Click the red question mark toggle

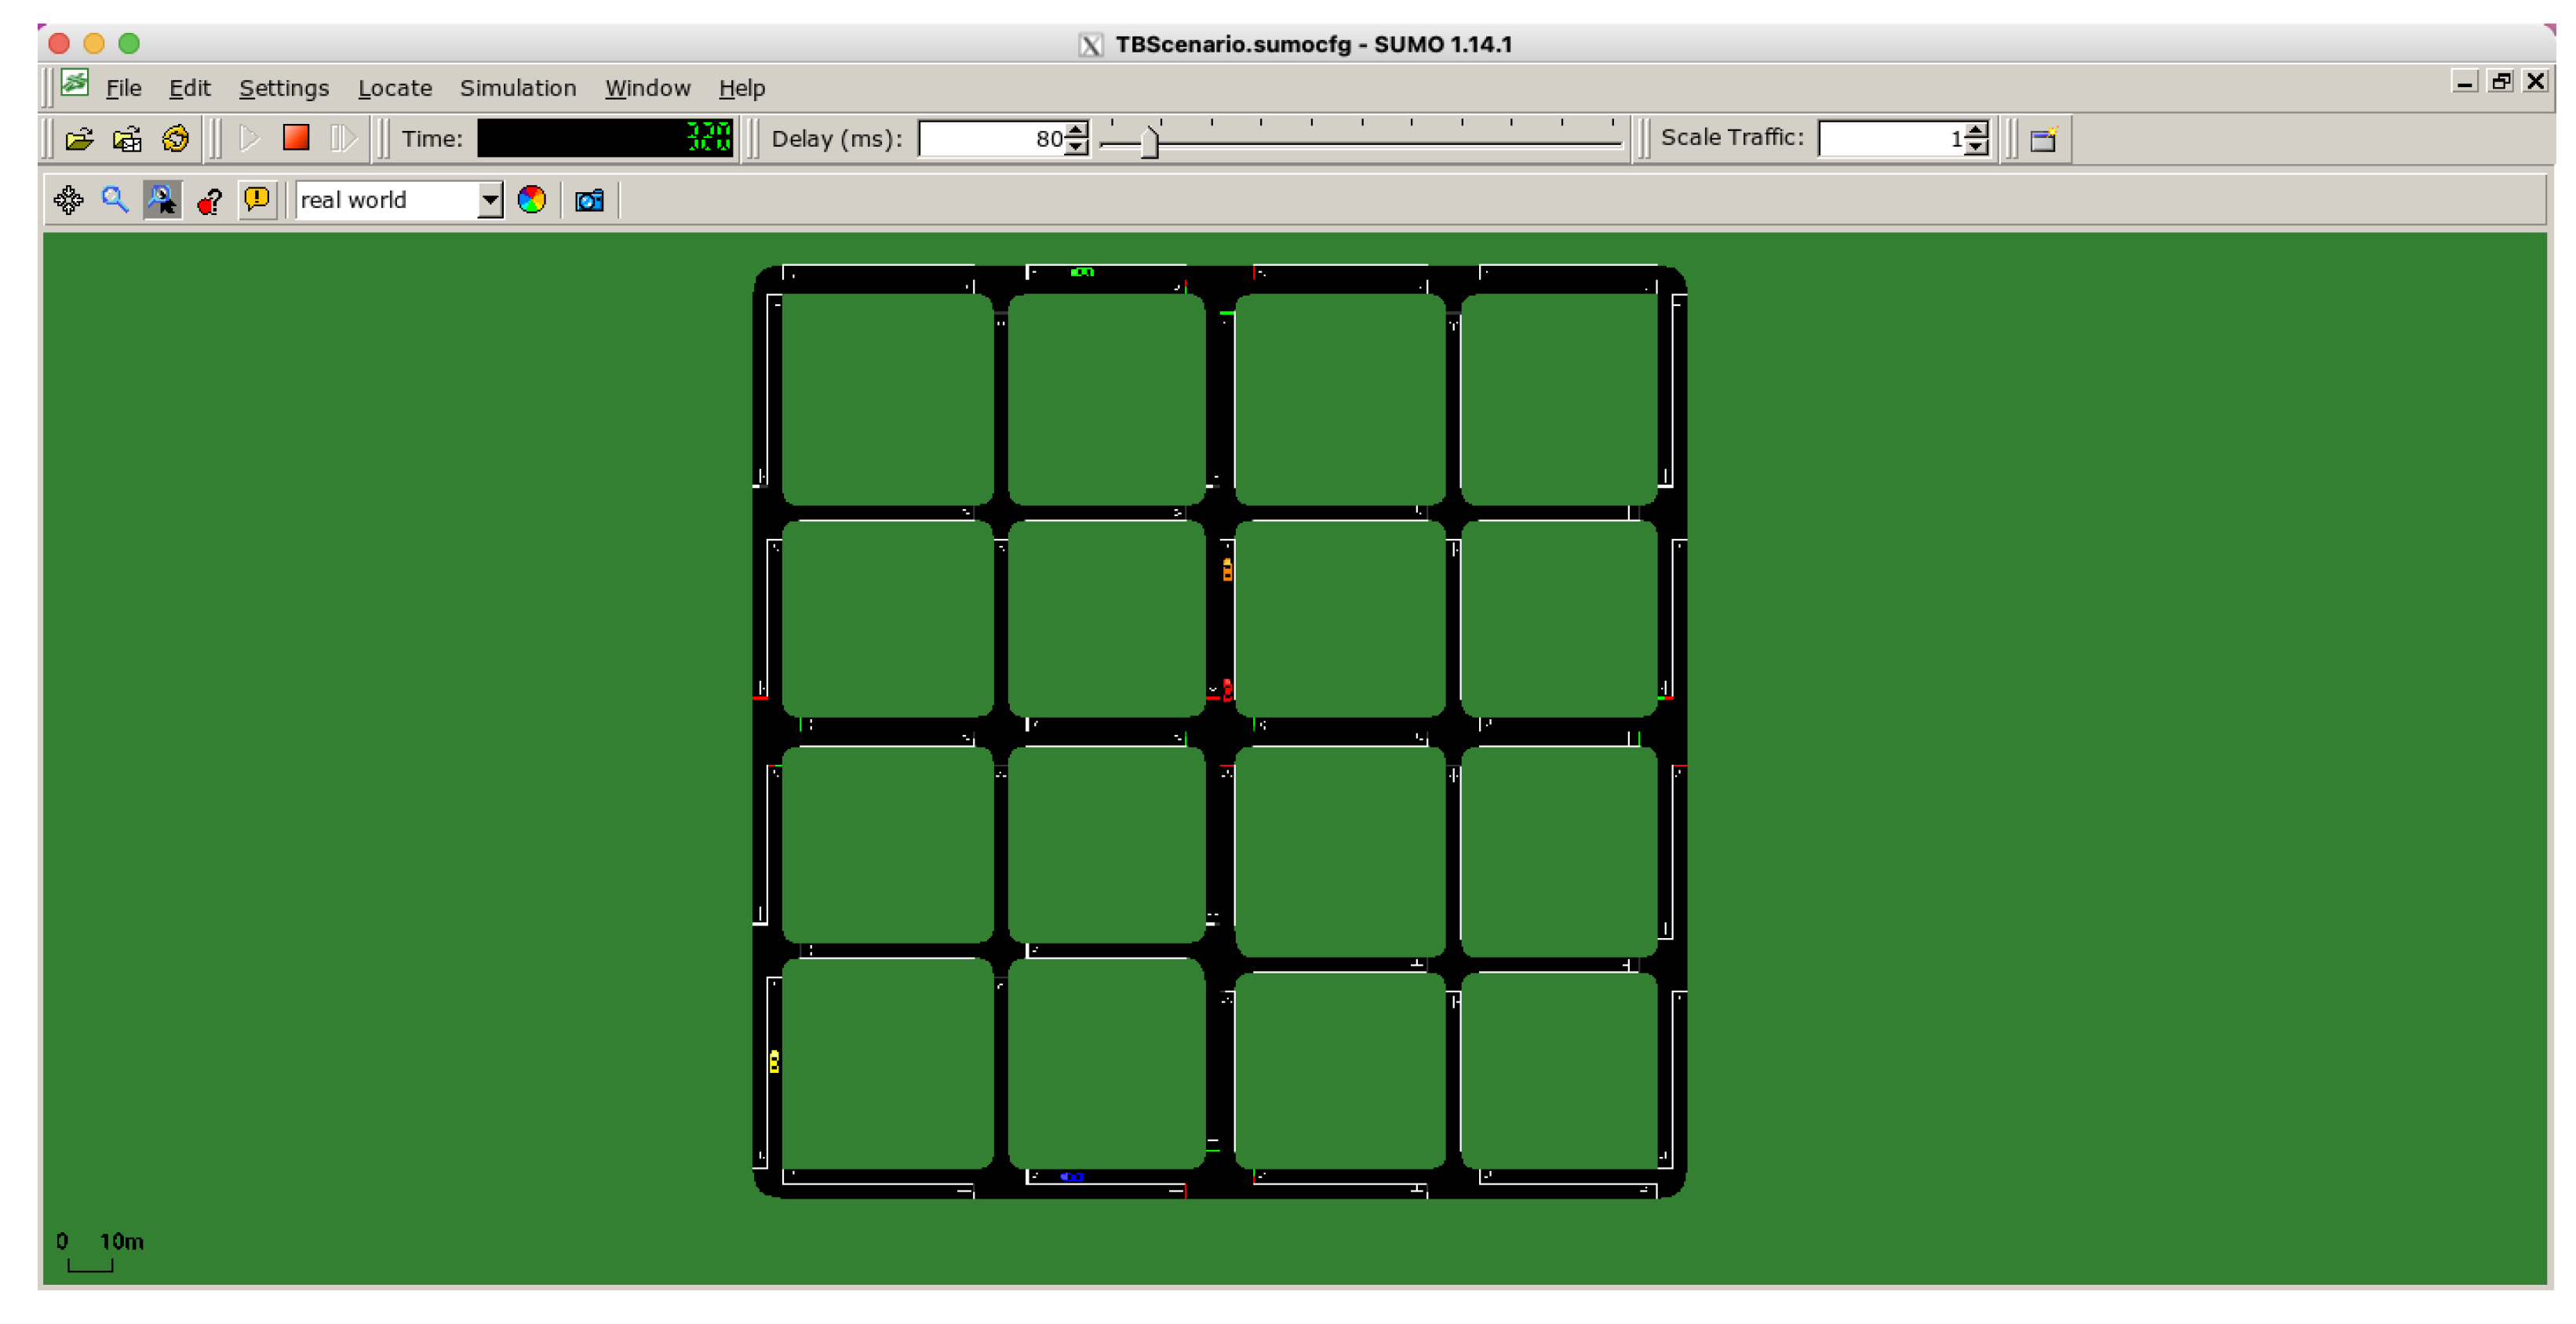(209, 201)
